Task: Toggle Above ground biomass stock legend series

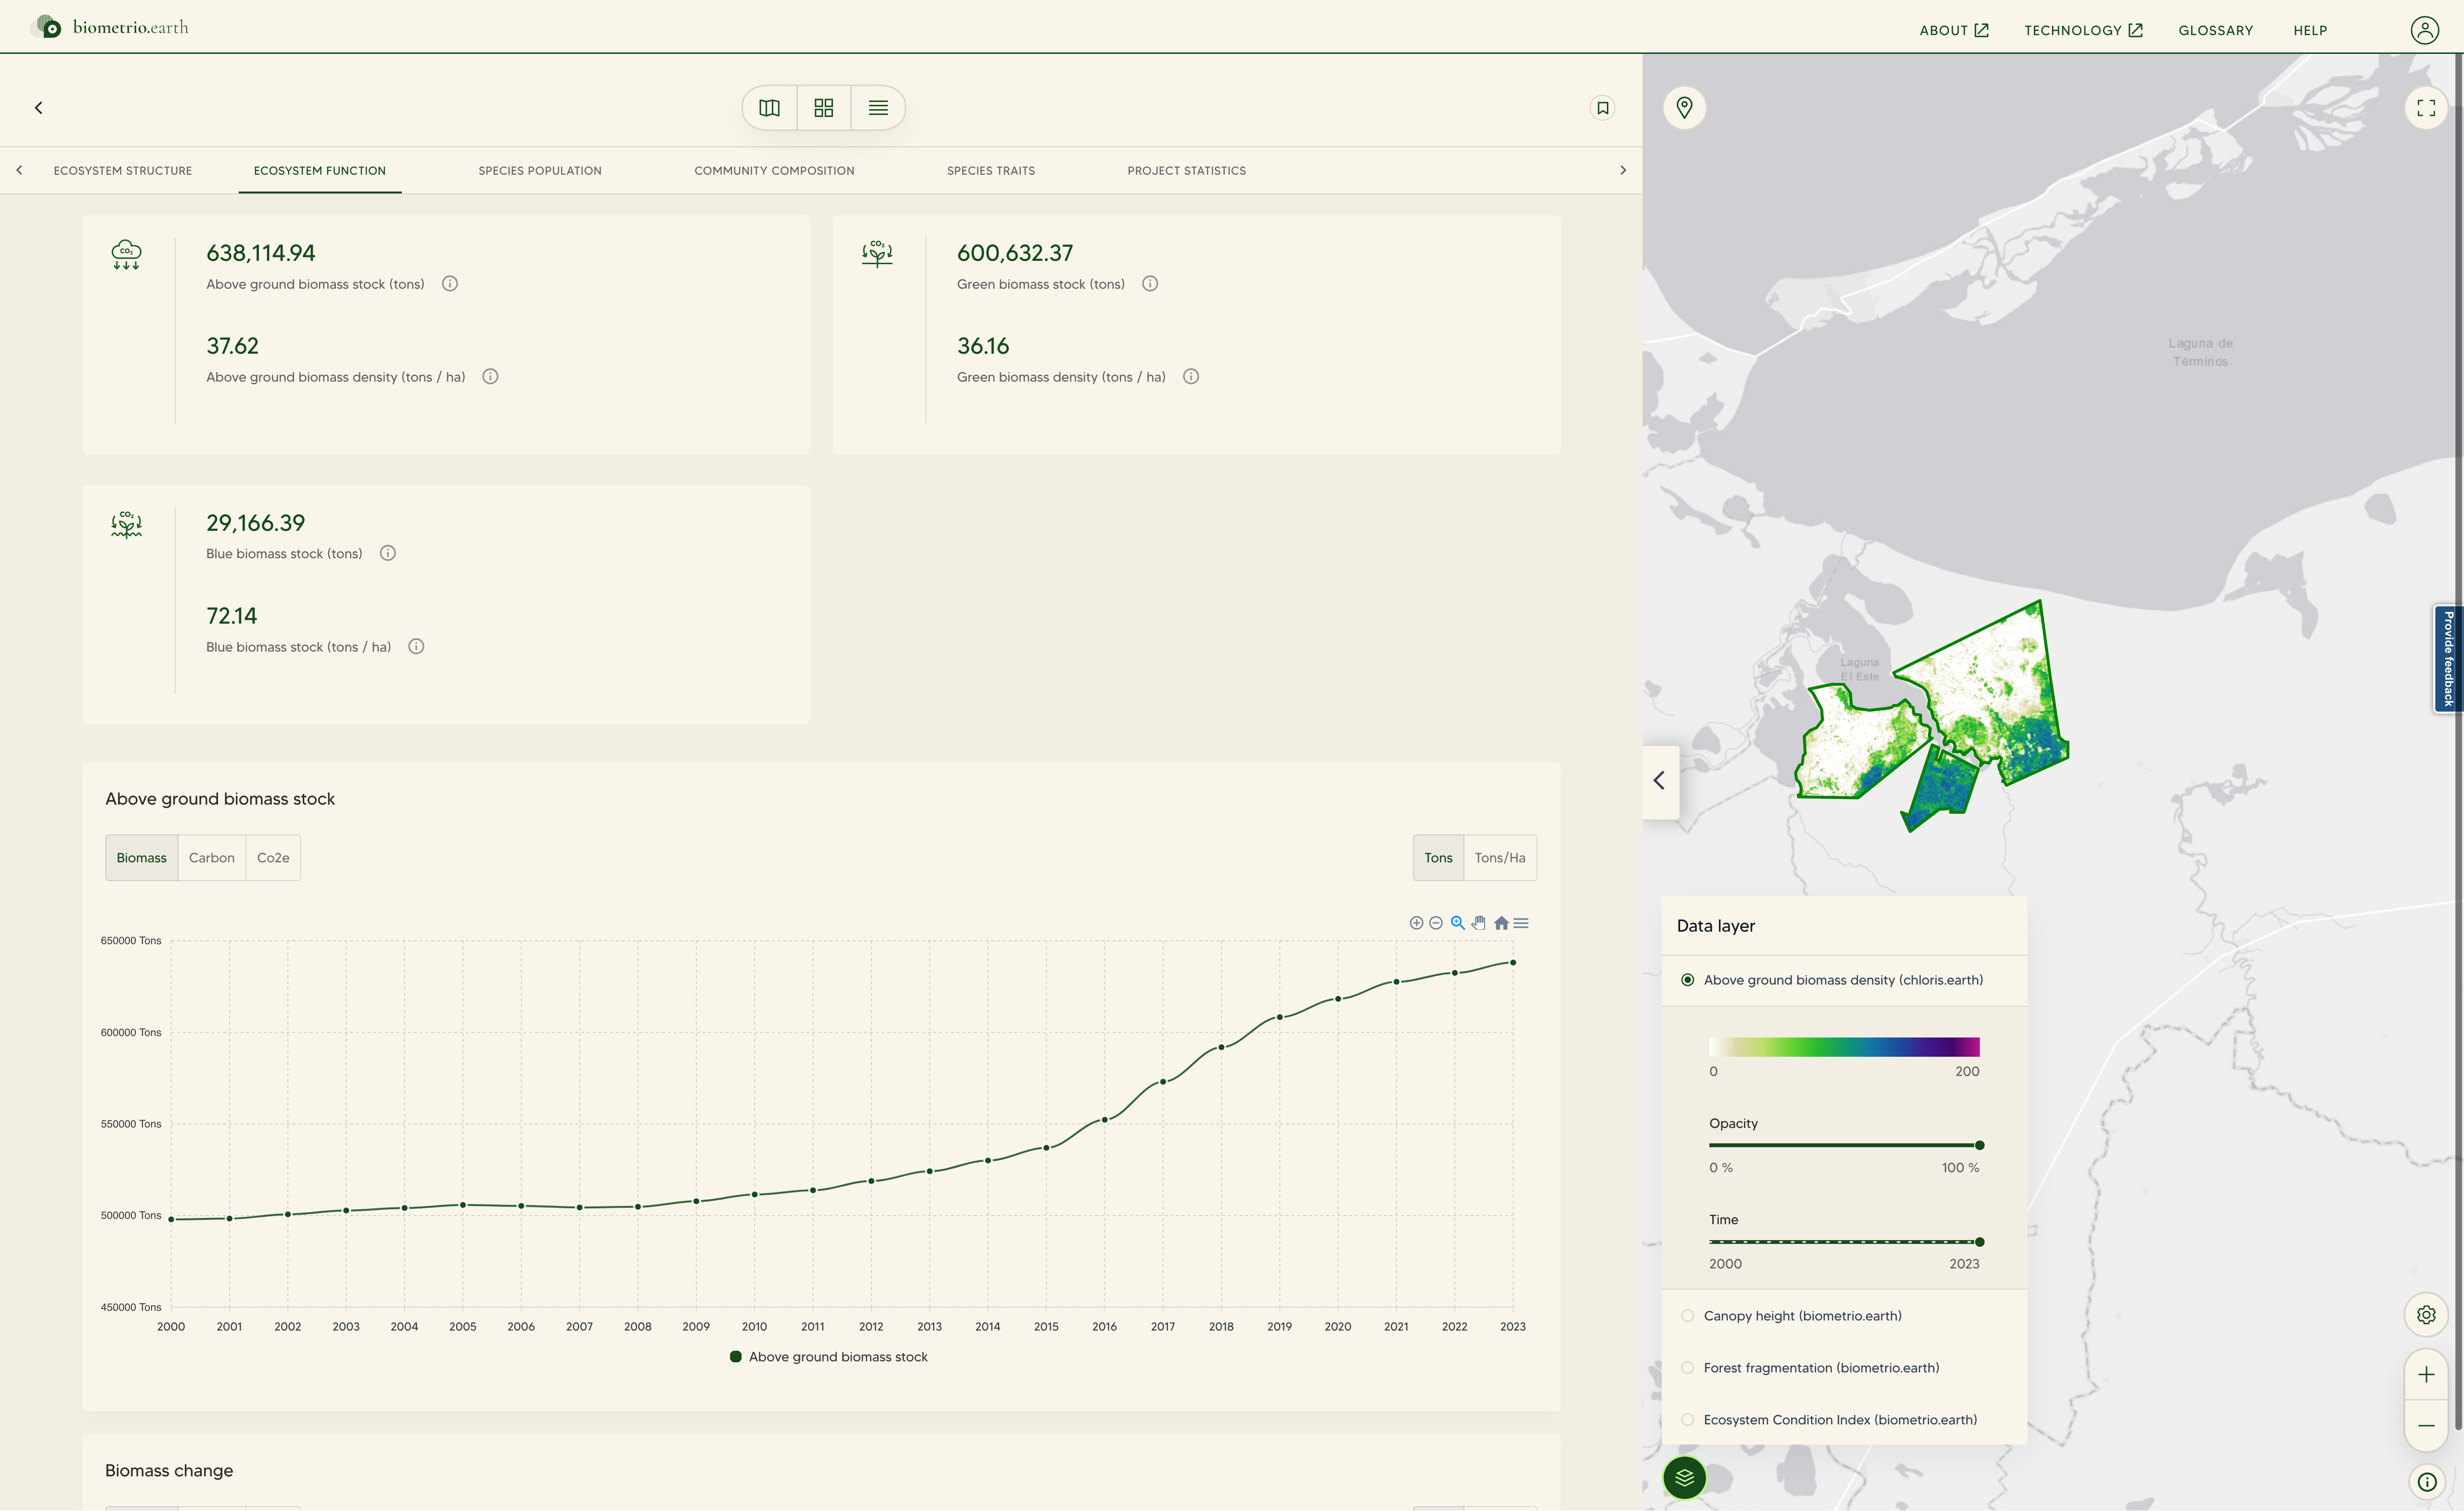Action: pyautogui.click(x=829, y=1357)
